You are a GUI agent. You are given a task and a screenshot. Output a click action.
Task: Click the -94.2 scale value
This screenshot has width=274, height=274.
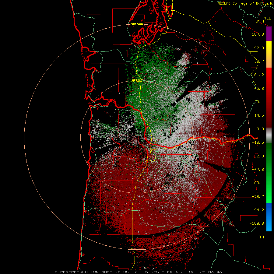[x=258, y=210]
